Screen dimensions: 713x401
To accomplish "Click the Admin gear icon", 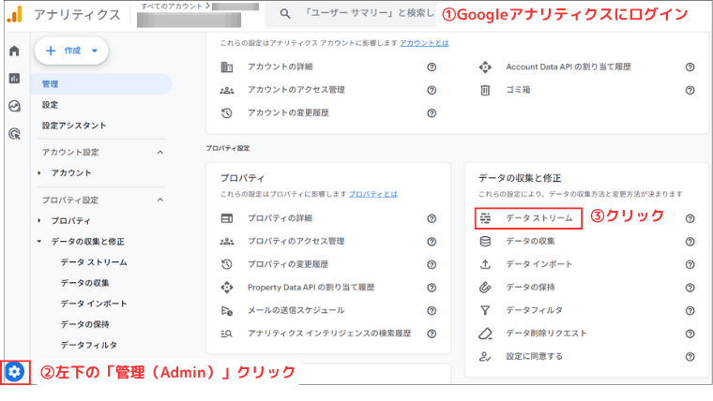I will pos(15,372).
